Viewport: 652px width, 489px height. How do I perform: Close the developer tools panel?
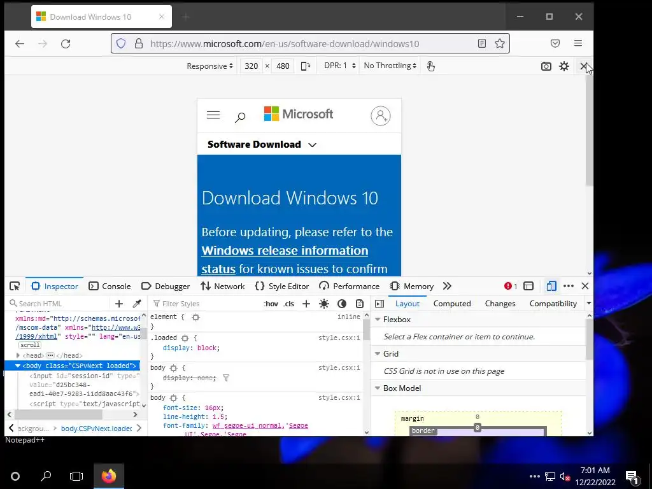click(x=585, y=286)
